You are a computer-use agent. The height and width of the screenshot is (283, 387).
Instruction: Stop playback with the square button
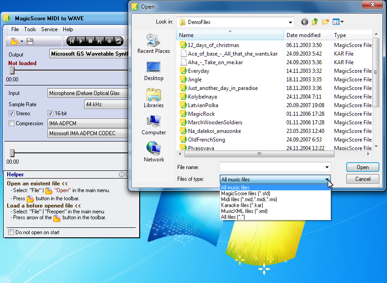[90, 41]
